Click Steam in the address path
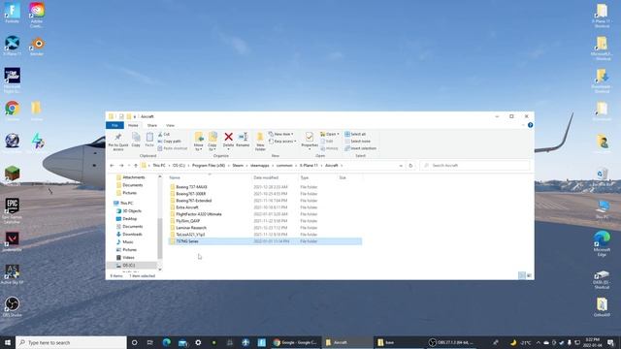This screenshot has height=349, width=621. pos(238,166)
